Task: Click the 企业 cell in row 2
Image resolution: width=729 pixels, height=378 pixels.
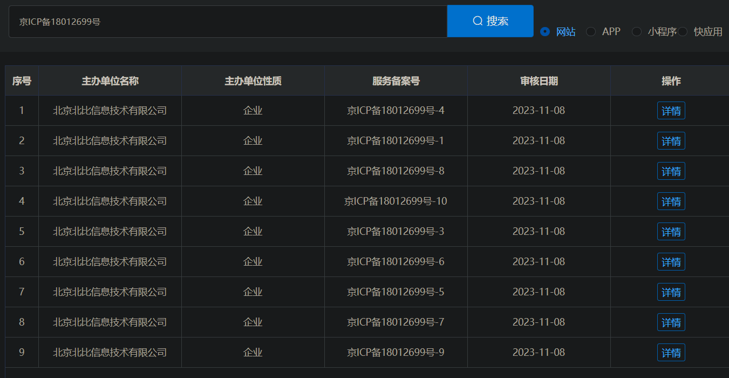Action: 253,141
